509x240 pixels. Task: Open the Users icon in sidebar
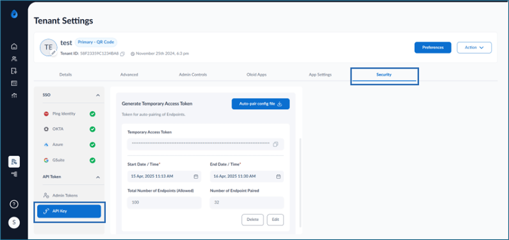[x=14, y=59]
